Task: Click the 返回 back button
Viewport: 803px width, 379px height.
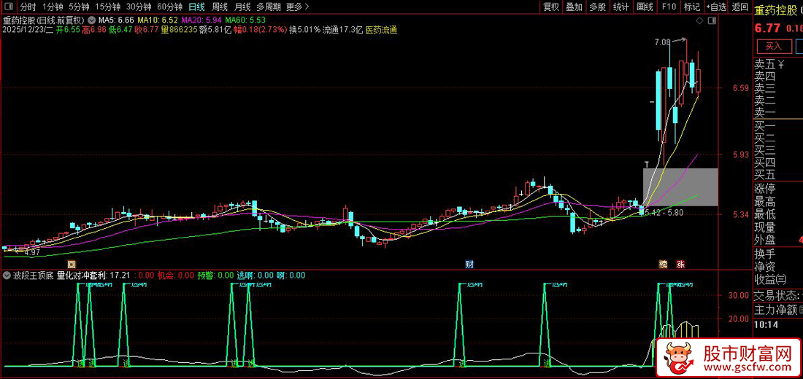Action: click(x=740, y=7)
